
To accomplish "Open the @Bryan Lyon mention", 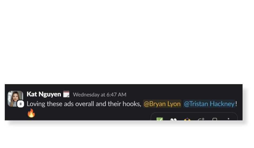I will (x=162, y=104).
